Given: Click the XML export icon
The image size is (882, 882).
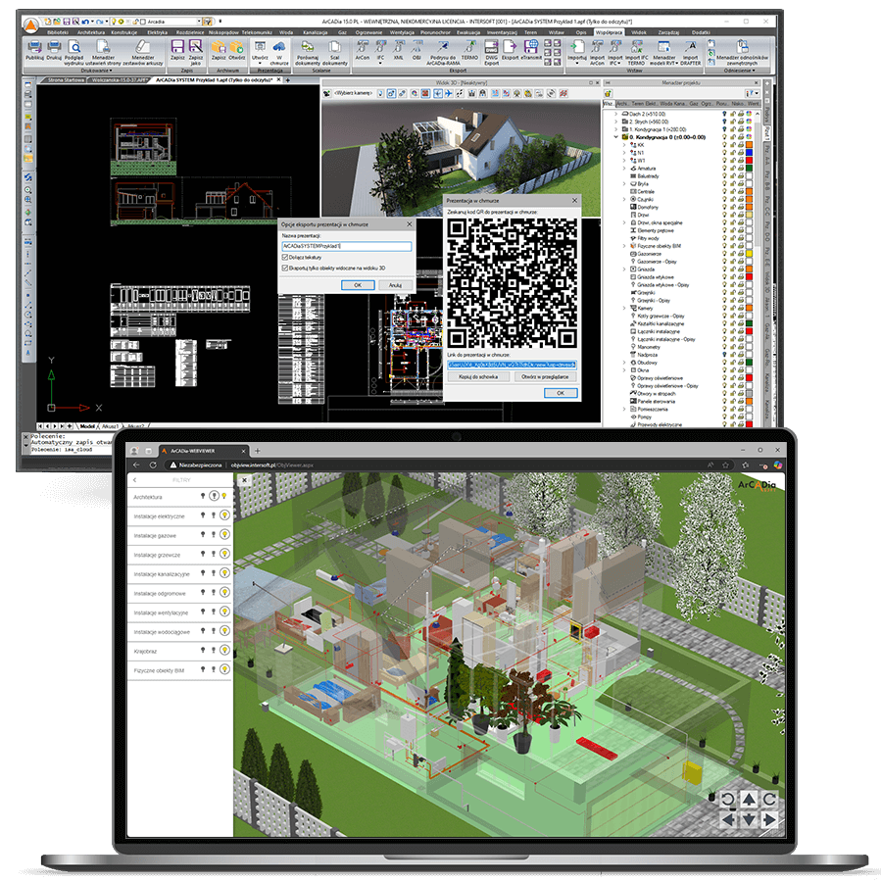Looking at the screenshot, I should (x=398, y=47).
